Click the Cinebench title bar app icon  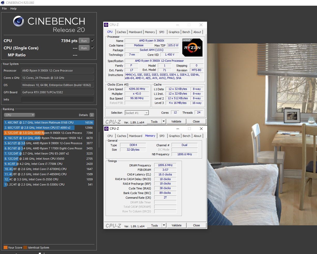[3, 3]
